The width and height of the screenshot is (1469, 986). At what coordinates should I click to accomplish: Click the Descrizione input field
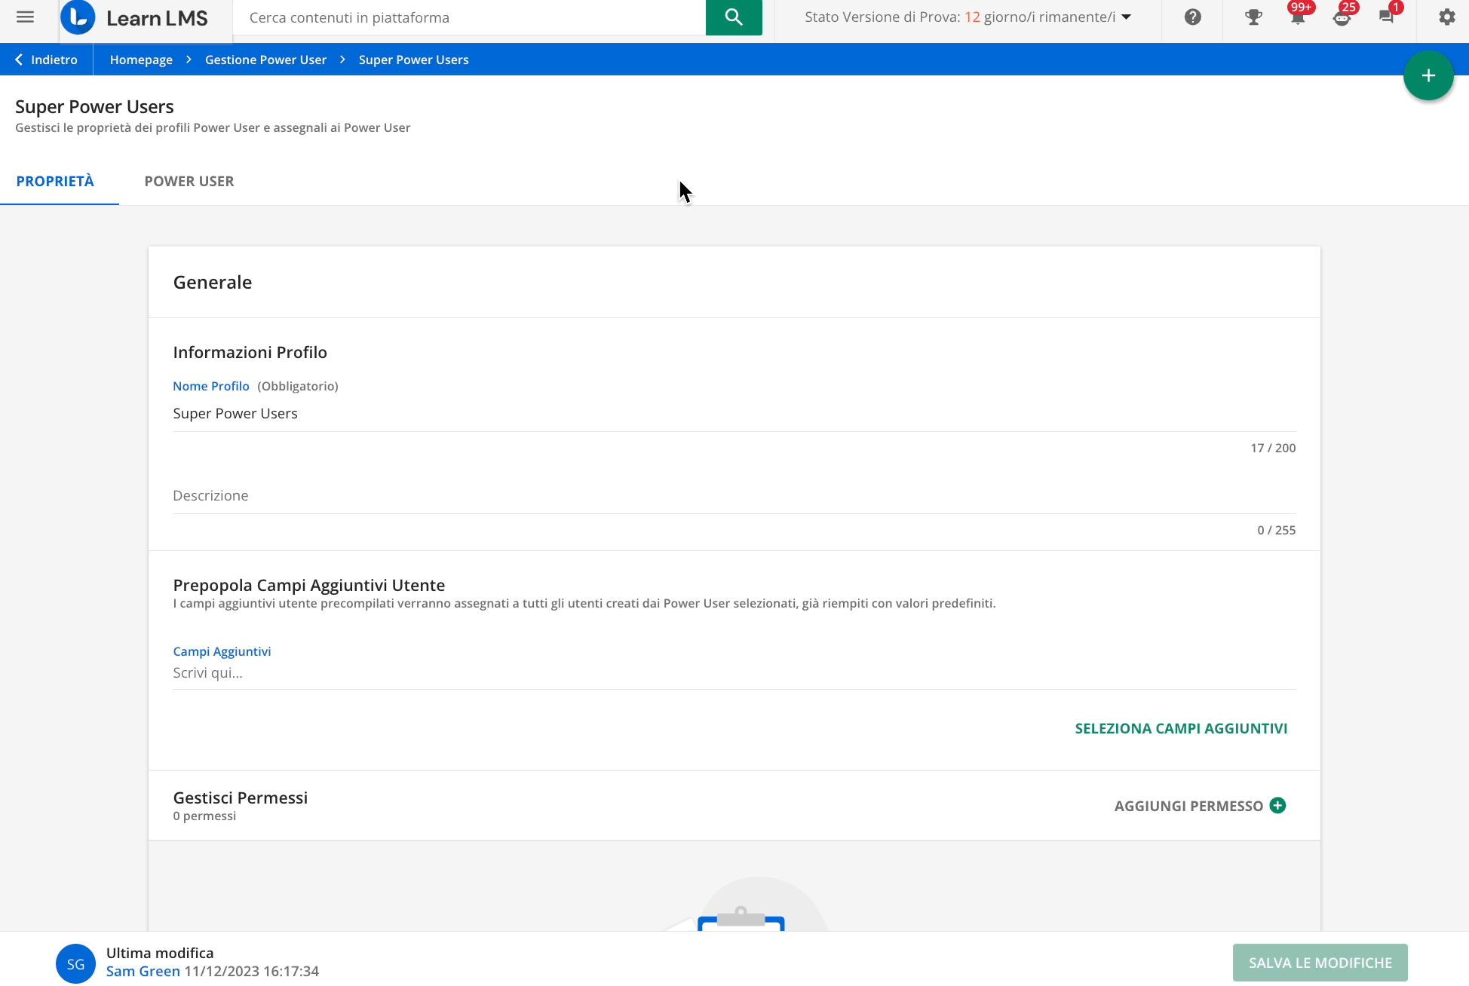pyautogui.click(x=734, y=496)
